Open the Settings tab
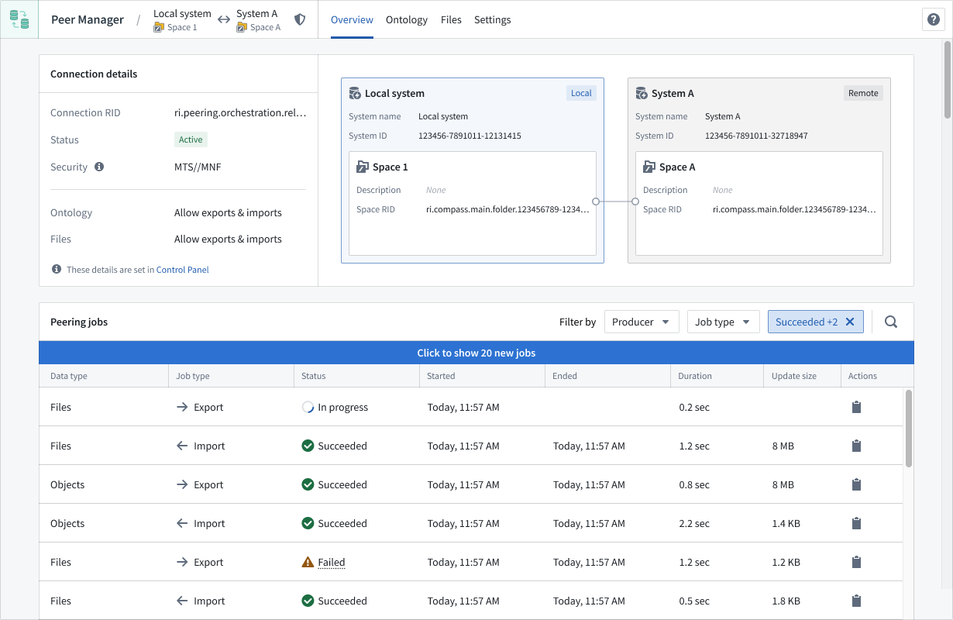 (x=492, y=19)
